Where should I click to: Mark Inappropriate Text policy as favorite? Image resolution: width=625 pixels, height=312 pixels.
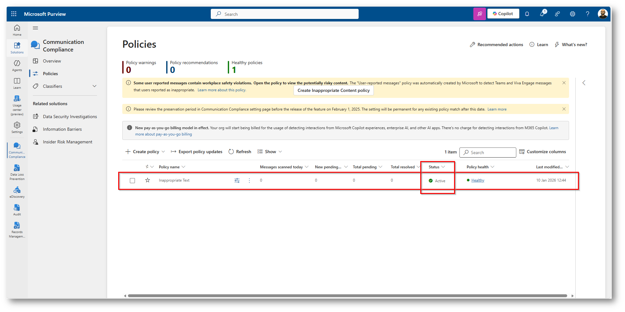coord(148,180)
